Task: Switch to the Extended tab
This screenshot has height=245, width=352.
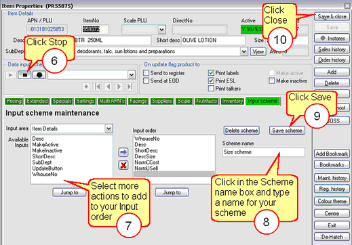Action: (x=37, y=101)
